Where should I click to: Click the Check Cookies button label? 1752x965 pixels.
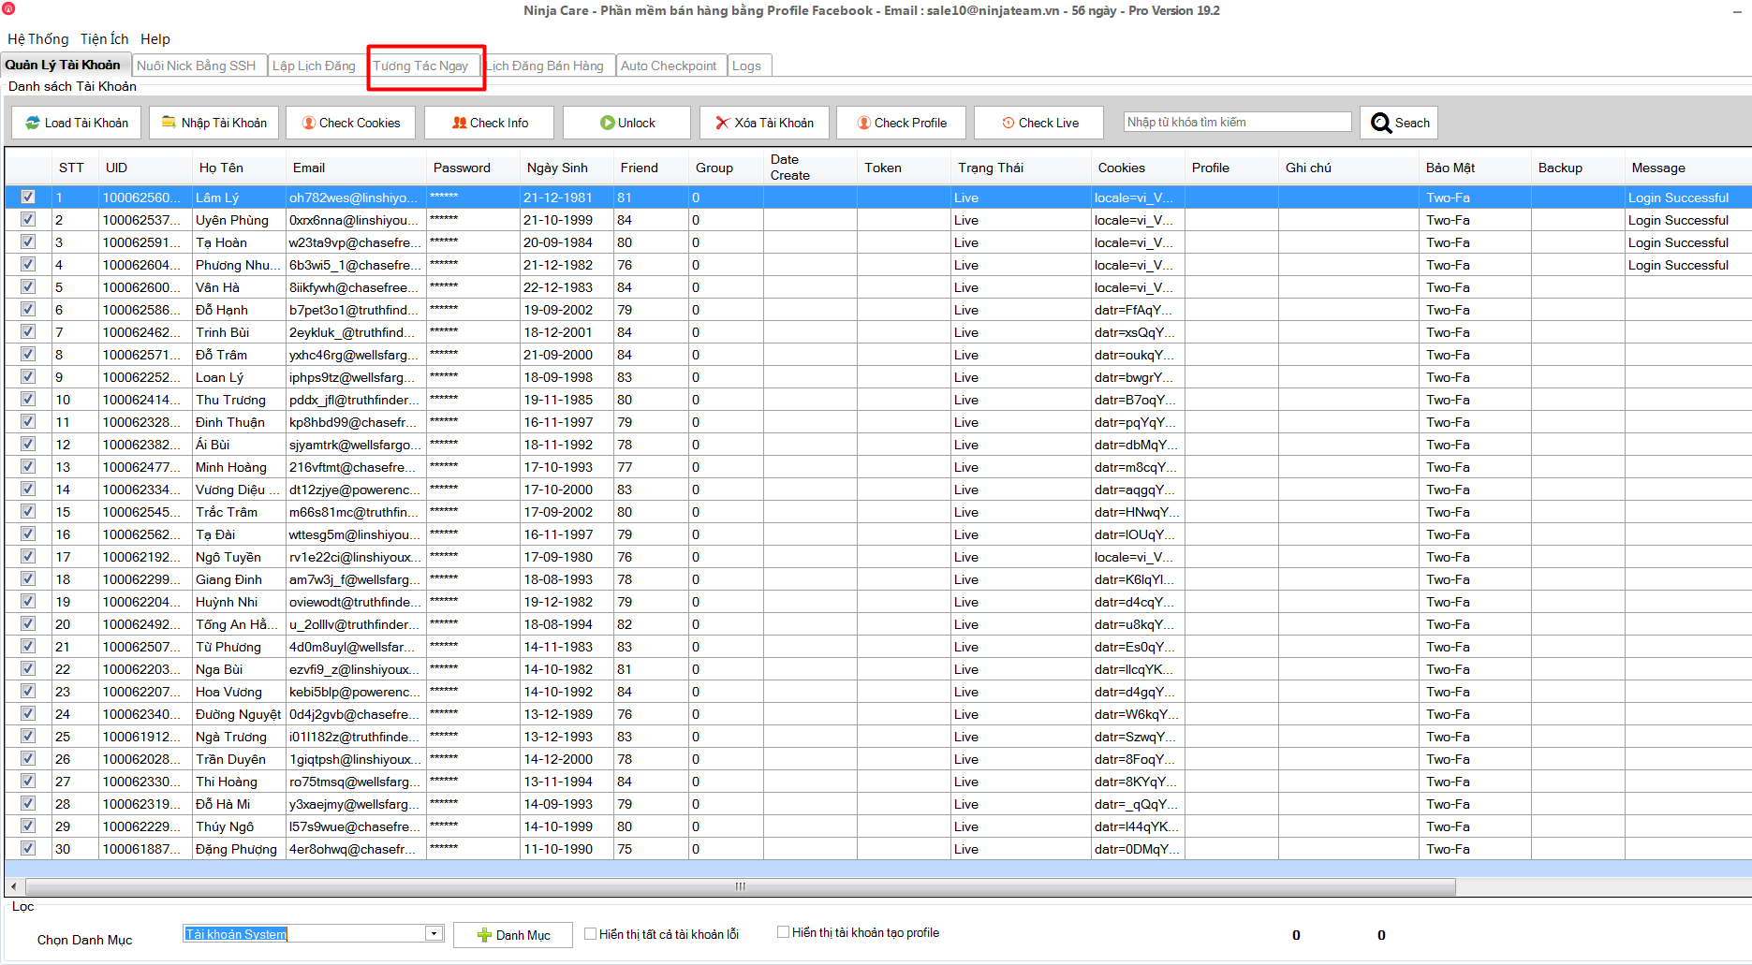click(360, 123)
